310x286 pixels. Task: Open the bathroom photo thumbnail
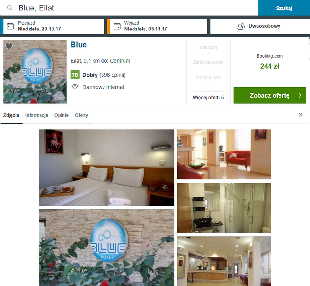click(224, 207)
